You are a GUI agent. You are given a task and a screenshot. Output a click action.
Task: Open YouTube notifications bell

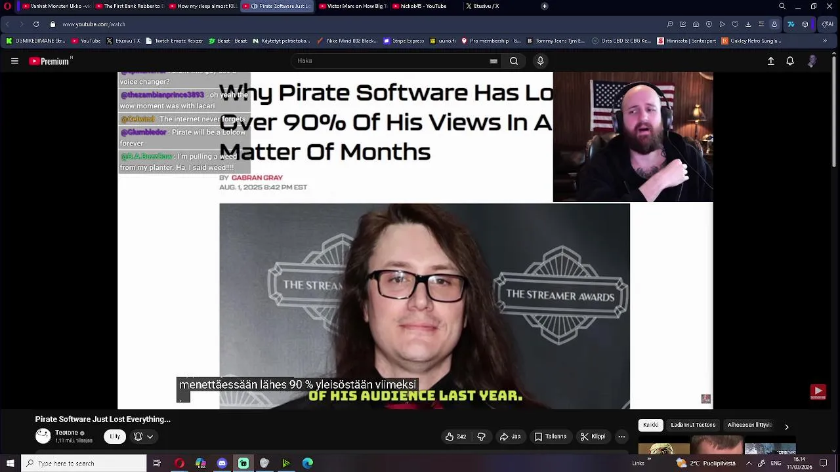click(x=790, y=61)
